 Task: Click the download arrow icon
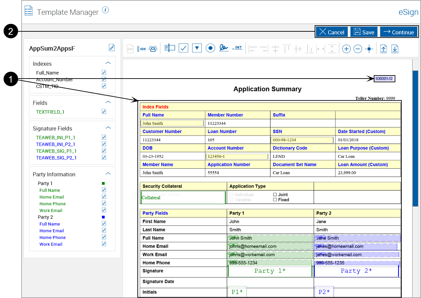(395, 49)
